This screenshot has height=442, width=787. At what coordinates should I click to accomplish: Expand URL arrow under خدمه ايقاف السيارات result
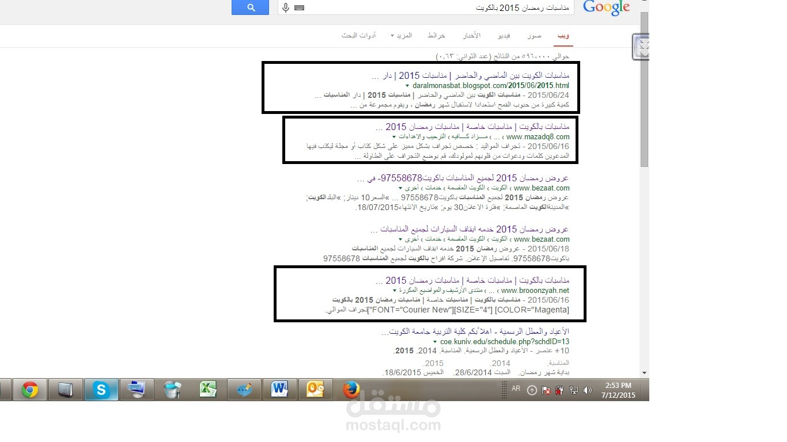point(400,239)
